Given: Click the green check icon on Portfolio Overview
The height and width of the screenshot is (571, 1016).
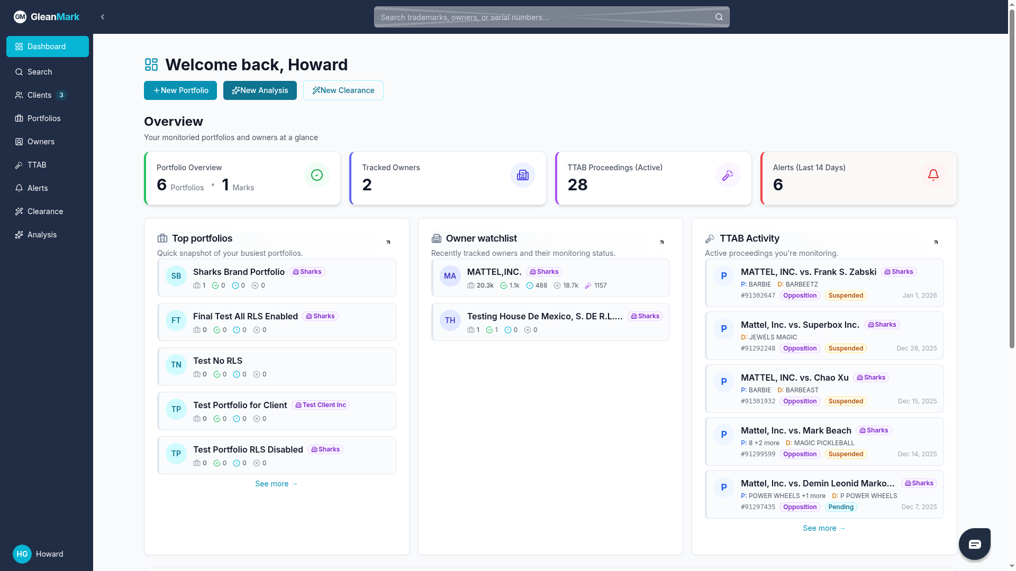Looking at the screenshot, I should (316, 174).
